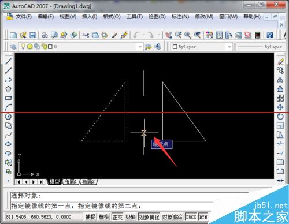
Task: Open the QuickCalc calculator icon
Action: tap(258, 35)
